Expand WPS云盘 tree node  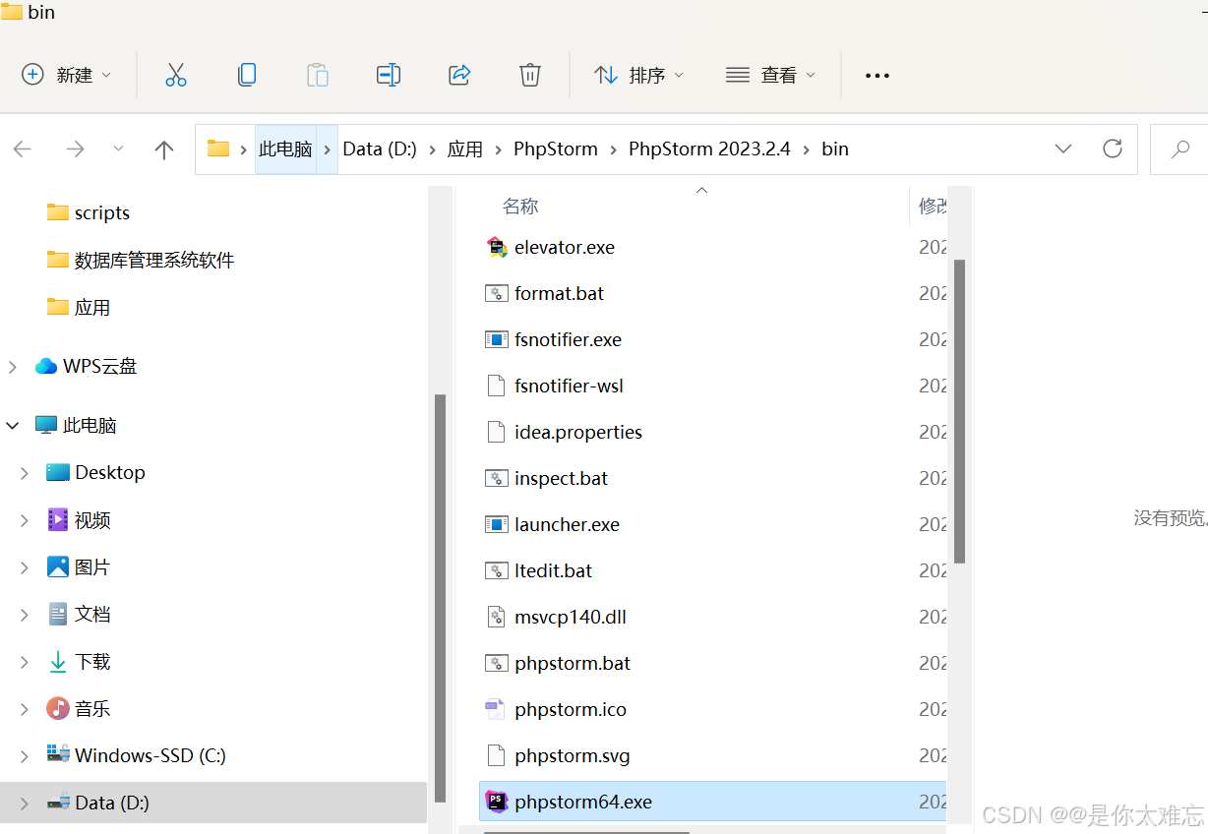13,367
